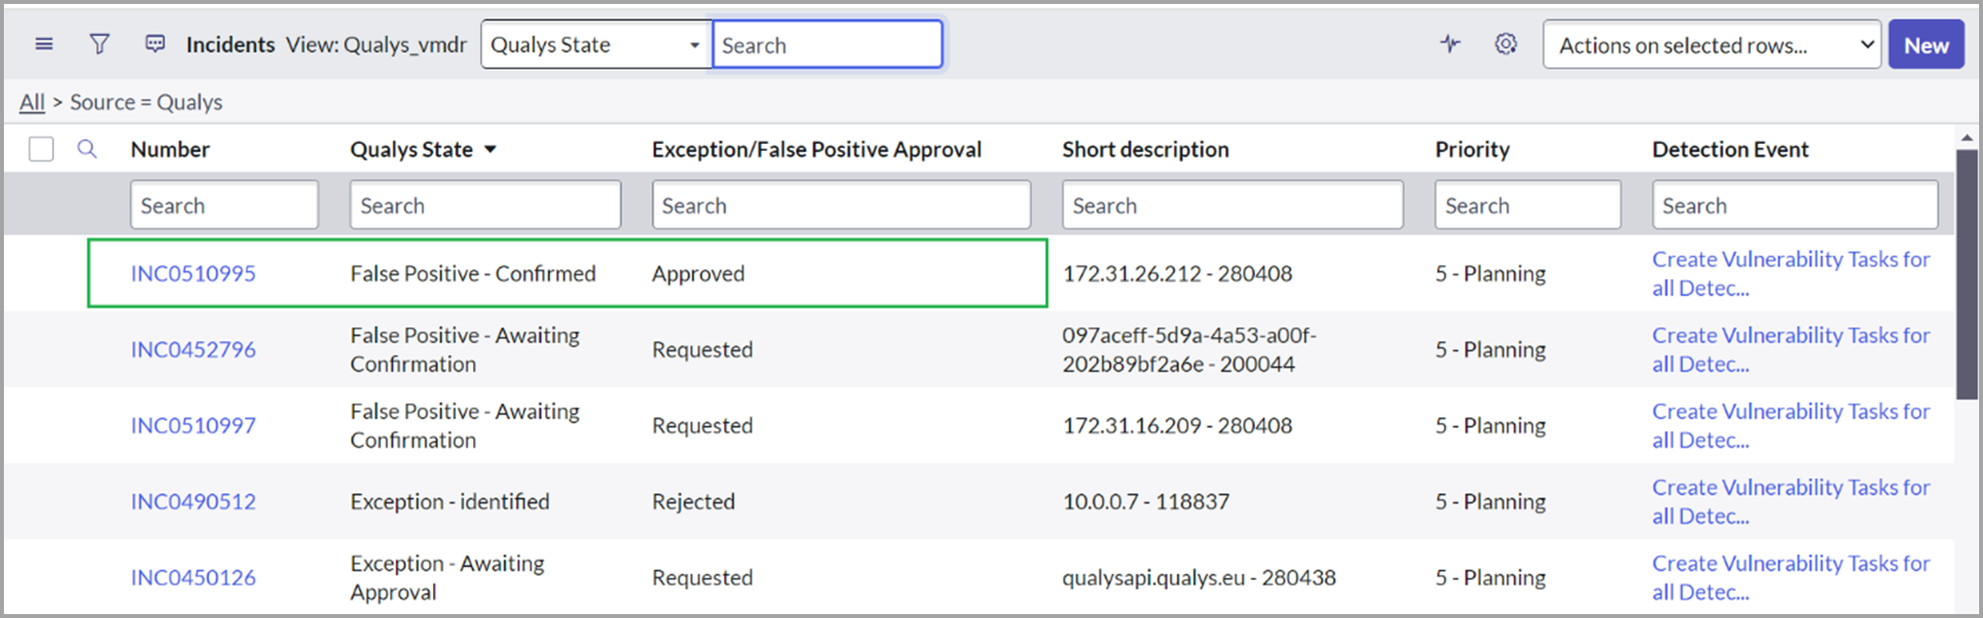This screenshot has width=1983, height=618.
Task: Click the All breadcrumb link
Action: pyautogui.click(x=31, y=102)
